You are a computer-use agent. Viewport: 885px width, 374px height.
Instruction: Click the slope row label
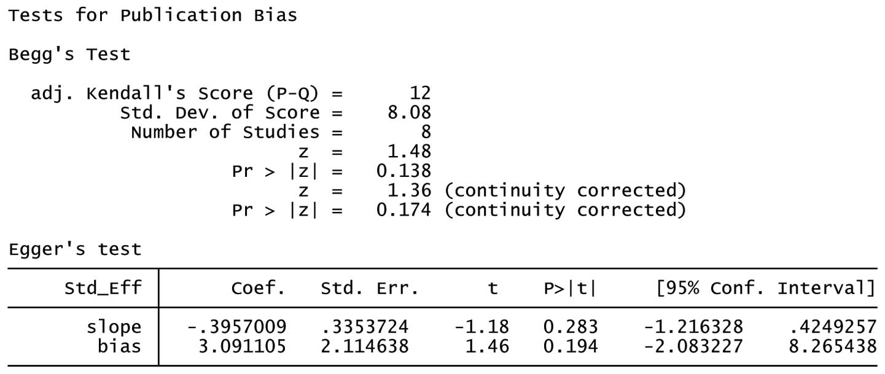click(x=114, y=327)
